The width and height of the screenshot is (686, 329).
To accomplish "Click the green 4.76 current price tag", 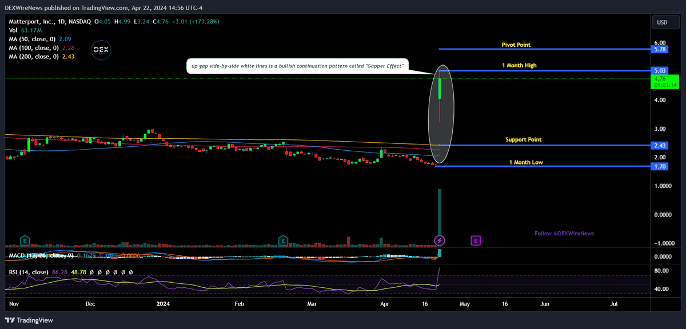I will click(666, 81).
